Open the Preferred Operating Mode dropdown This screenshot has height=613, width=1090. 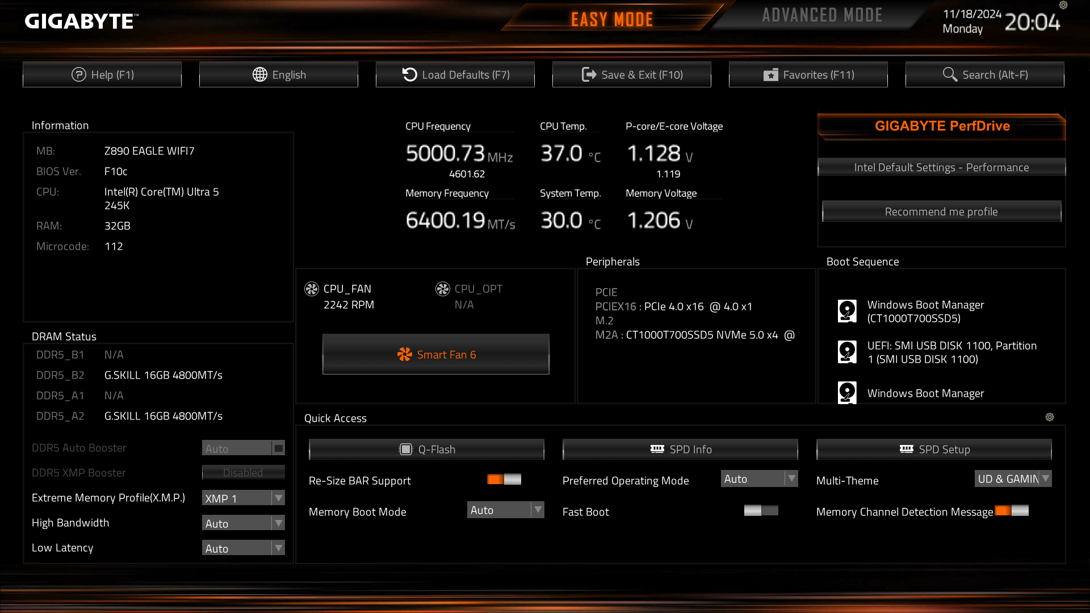point(760,479)
